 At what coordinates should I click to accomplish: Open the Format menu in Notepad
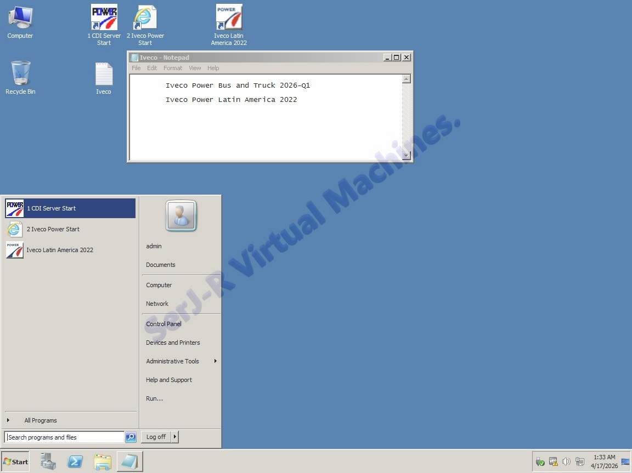pos(172,68)
